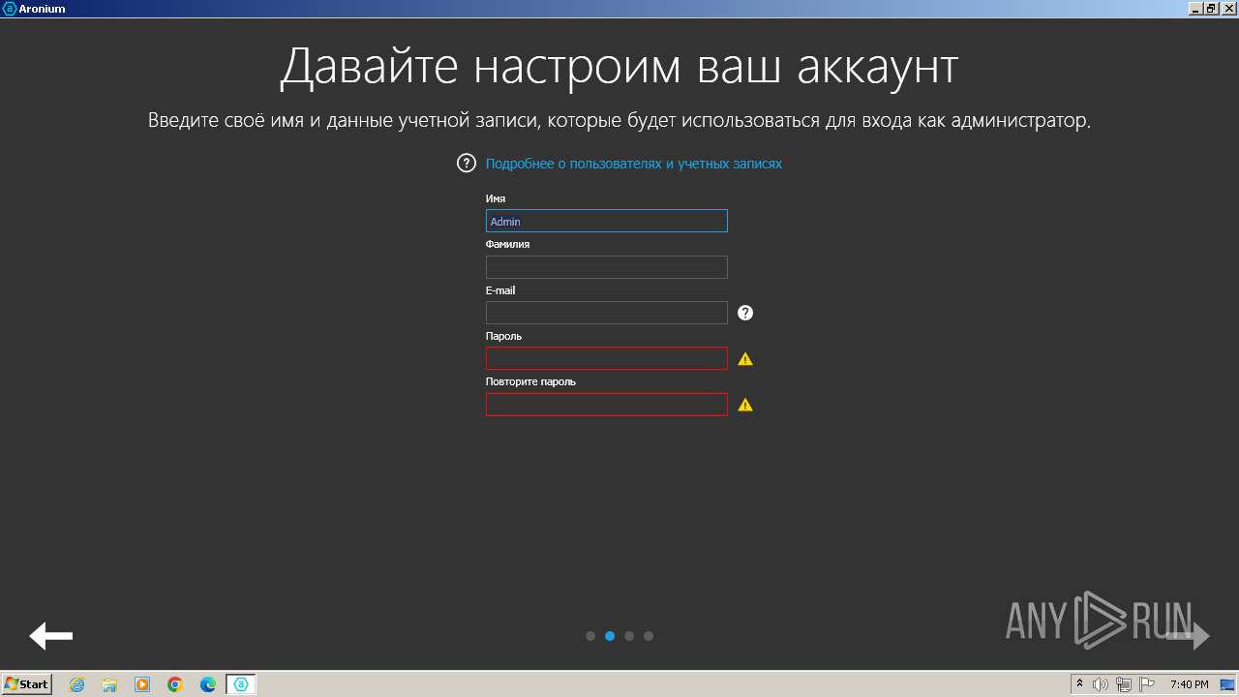
Task: Minimize the Aronium window
Action: (x=1195, y=8)
